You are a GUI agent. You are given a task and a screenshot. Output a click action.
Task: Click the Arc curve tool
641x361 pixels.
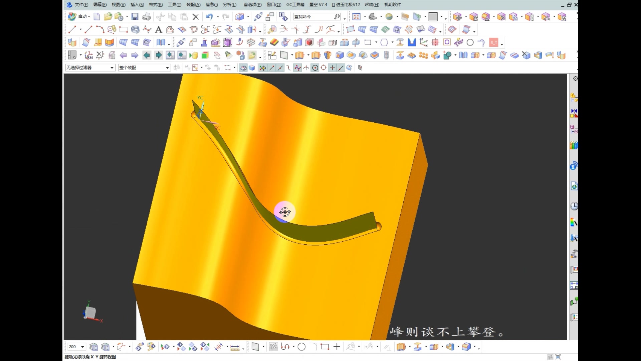tap(99, 30)
